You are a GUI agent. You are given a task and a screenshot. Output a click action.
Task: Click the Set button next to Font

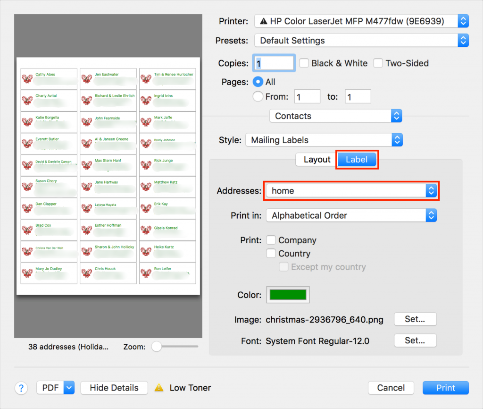tap(415, 341)
